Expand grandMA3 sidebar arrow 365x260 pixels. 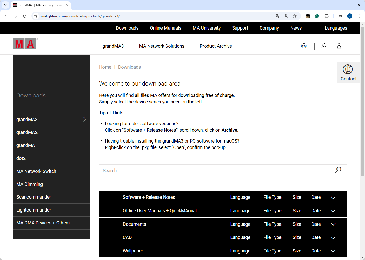84,119
